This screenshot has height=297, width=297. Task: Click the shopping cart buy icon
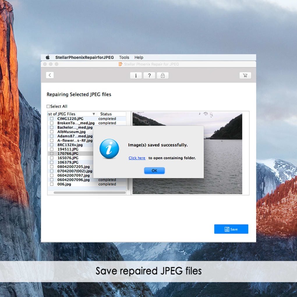click(x=245, y=75)
